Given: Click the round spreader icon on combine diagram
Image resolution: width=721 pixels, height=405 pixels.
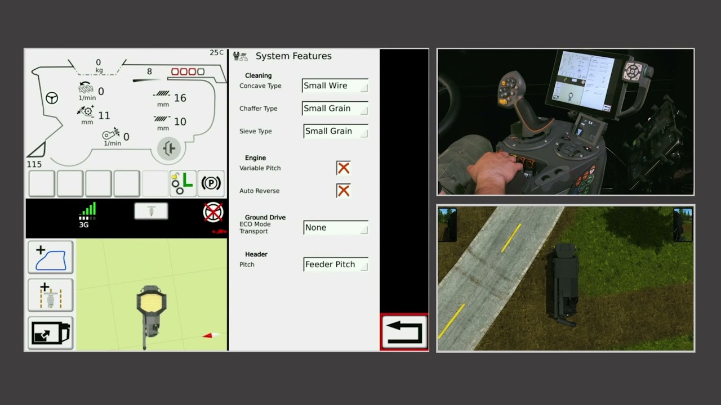Looking at the screenshot, I should [169, 148].
